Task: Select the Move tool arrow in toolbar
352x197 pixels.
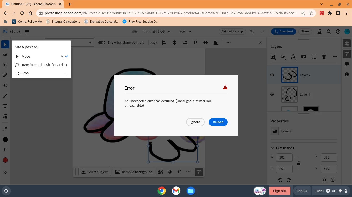Action: pyautogui.click(x=5, y=44)
